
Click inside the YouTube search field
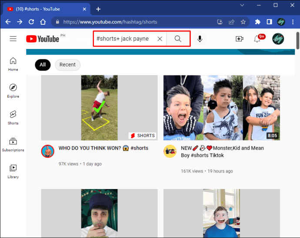coord(124,39)
